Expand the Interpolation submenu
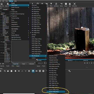 pos(19,24)
